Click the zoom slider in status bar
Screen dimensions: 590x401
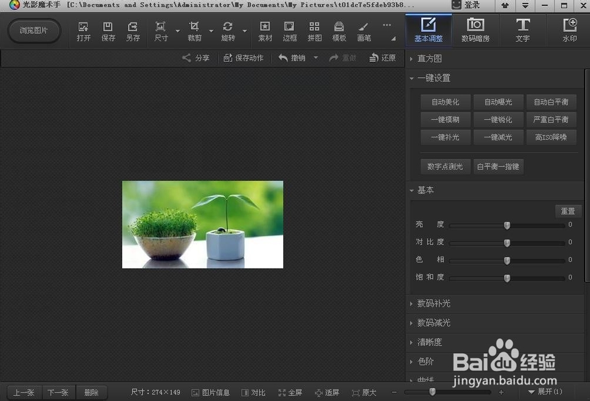click(x=448, y=392)
